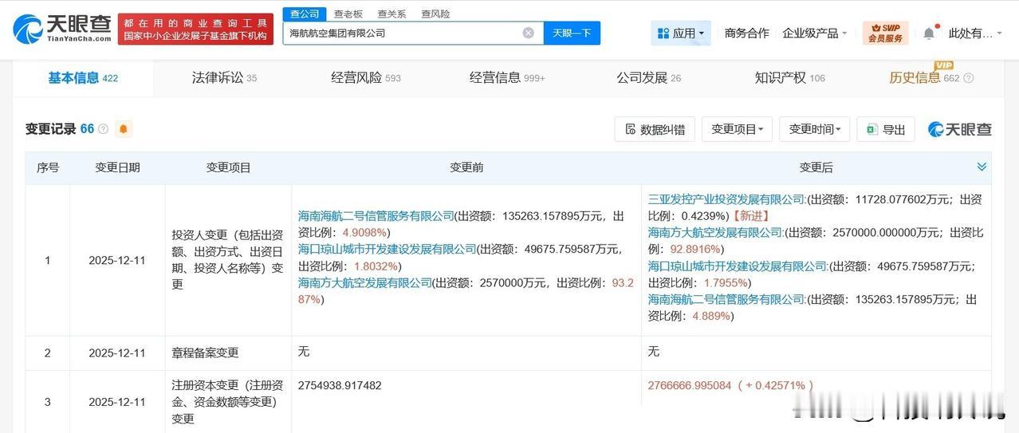The height and width of the screenshot is (433, 1019).
Task: Open 海南方大航空发展有限公司 in the 变更前 column
Action: click(364, 282)
